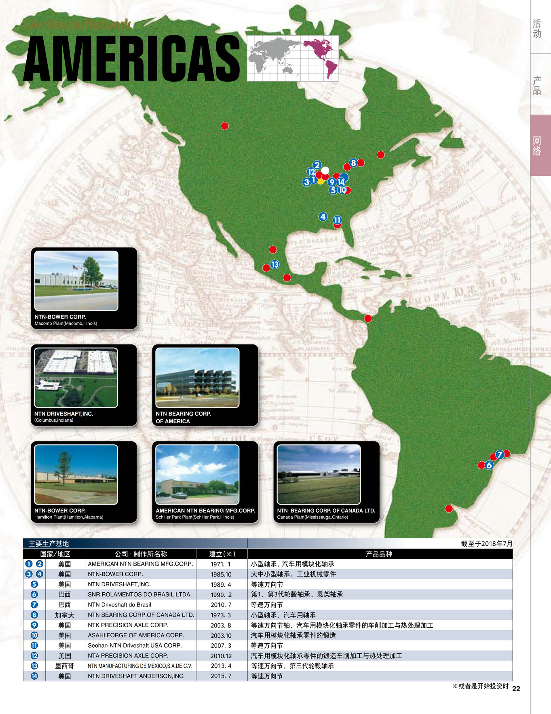Click the 1971. 1 establishment date
This screenshot has width=551, height=714.
pyautogui.click(x=221, y=564)
